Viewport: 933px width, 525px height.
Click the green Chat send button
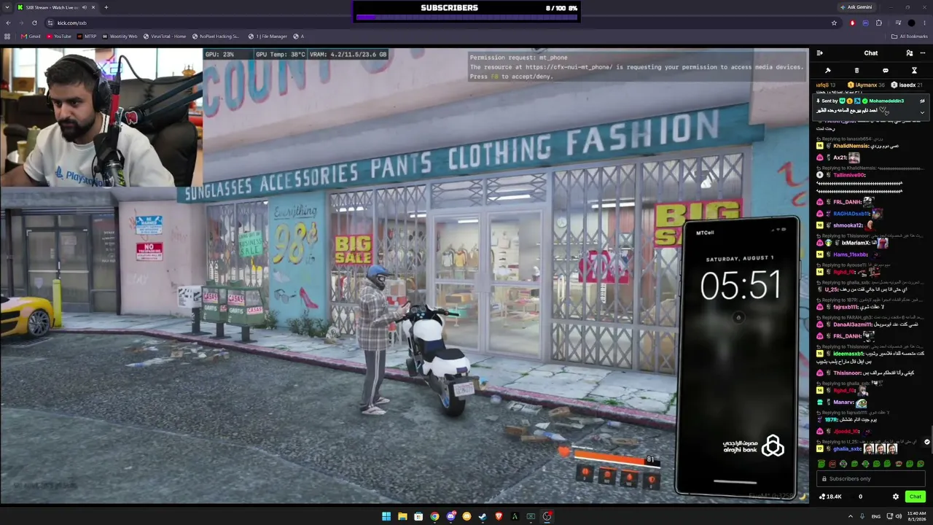coord(916,497)
